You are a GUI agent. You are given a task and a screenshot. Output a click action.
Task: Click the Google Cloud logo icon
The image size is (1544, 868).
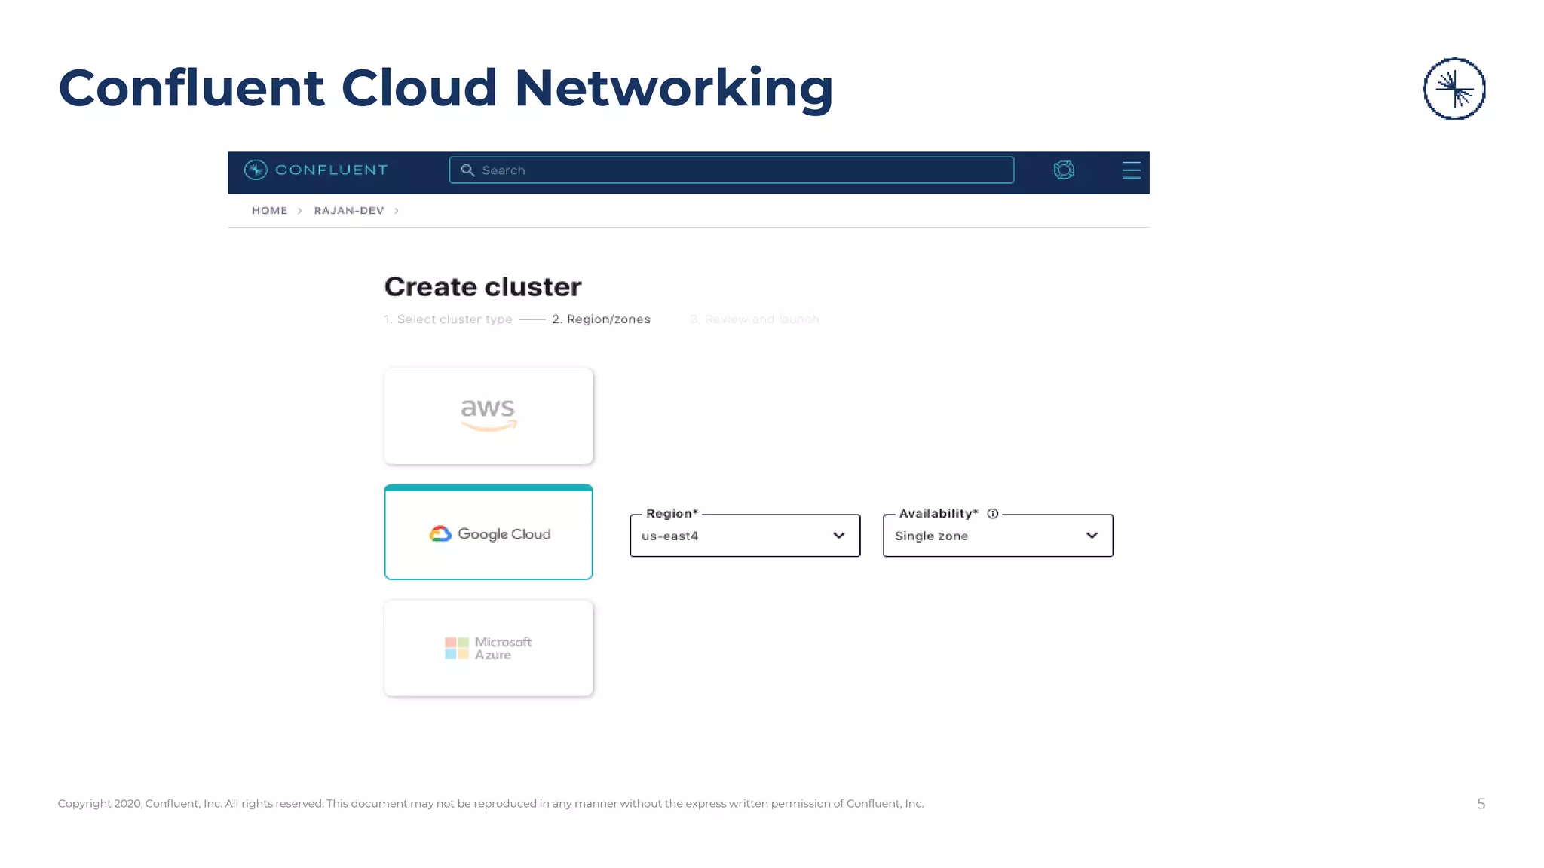[440, 534]
